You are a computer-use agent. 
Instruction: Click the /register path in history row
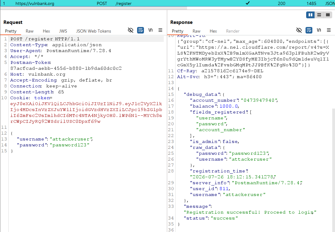[123, 3]
